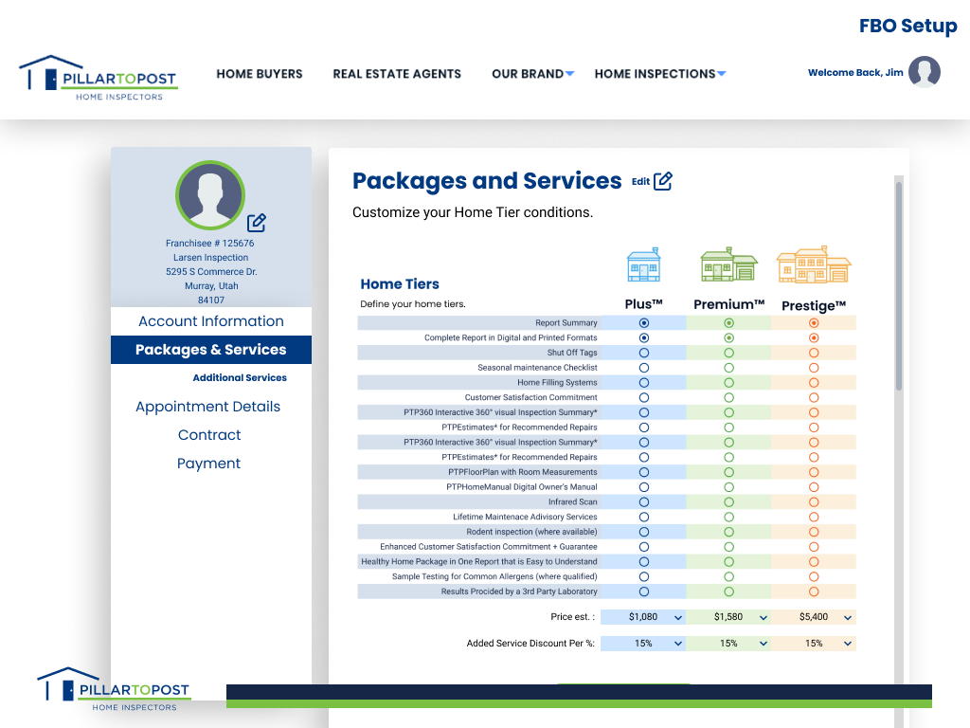Open the Prestige price estimate $5,400 dropdown
This screenshot has height=728, width=970.
click(814, 617)
